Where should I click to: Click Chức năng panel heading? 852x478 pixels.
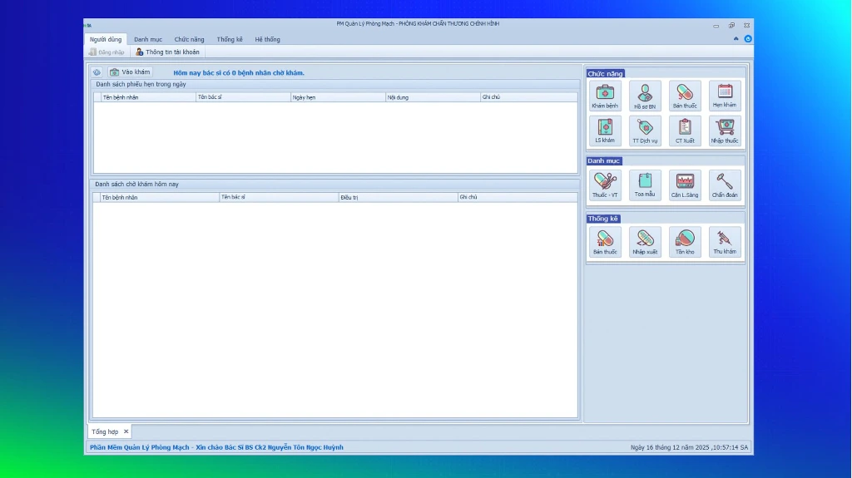pyautogui.click(x=605, y=73)
